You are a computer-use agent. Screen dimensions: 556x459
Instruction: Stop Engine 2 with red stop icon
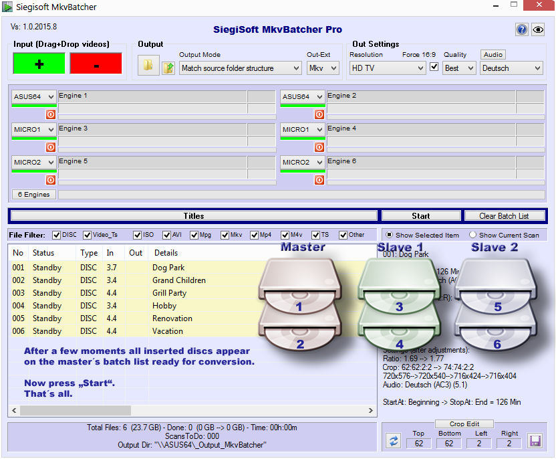click(x=319, y=114)
